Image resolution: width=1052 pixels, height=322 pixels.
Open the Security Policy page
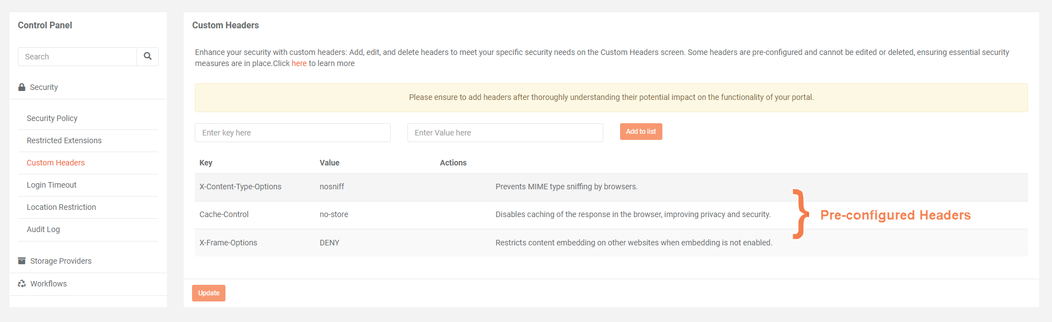[x=52, y=118]
